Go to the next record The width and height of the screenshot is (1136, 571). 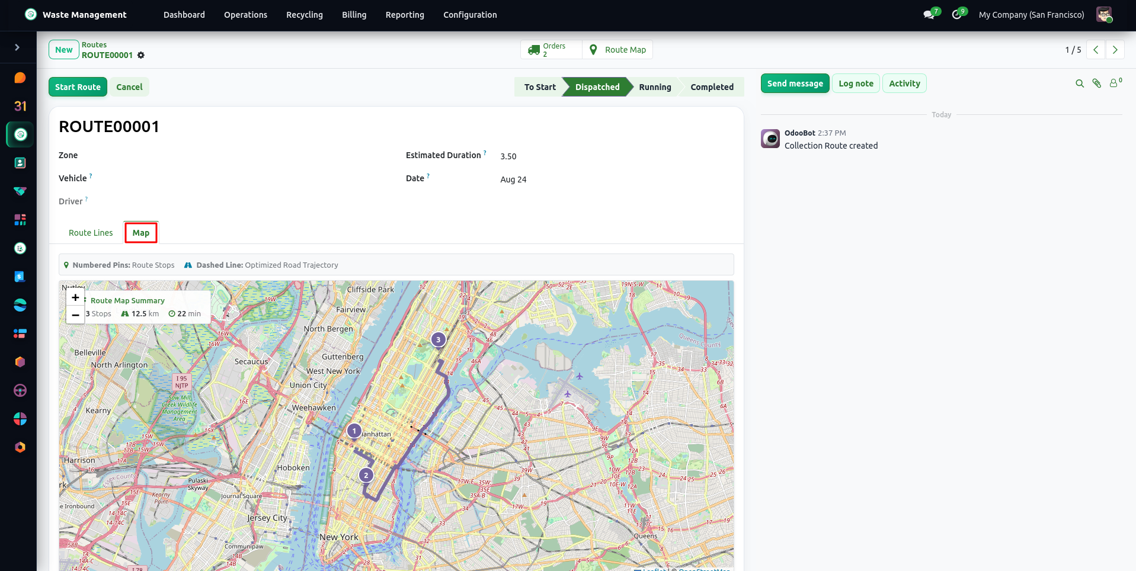(1115, 50)
